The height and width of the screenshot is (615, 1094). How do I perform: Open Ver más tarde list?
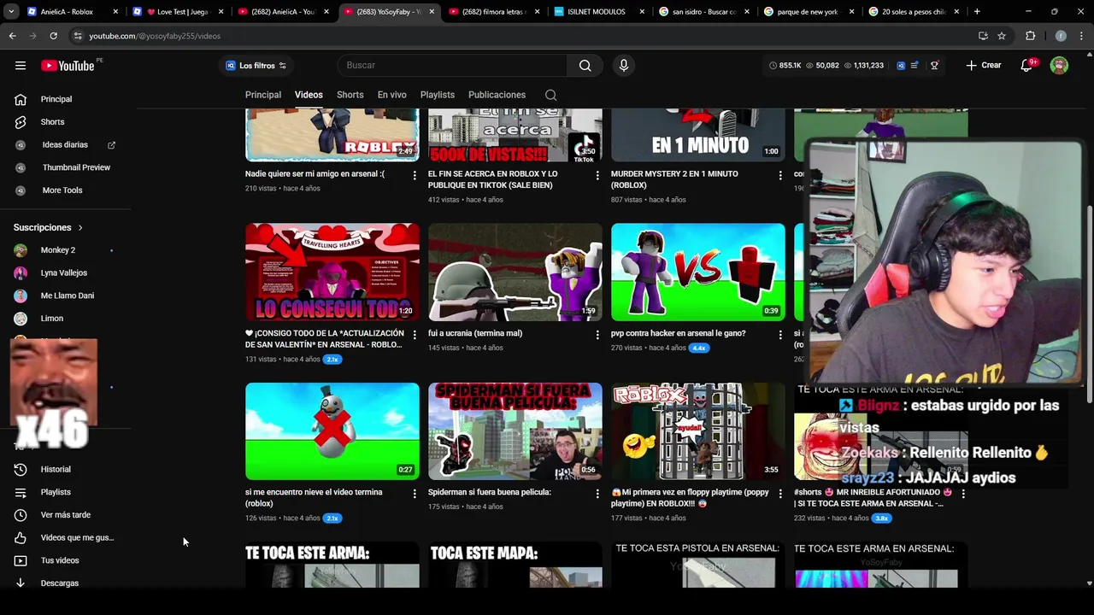pos(66,515)
